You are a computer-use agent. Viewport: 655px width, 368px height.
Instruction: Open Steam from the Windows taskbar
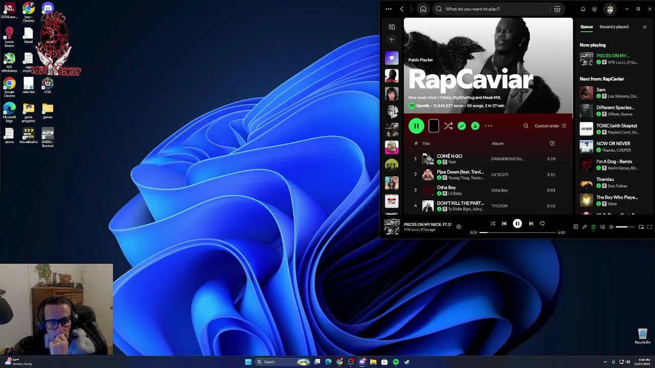[x=407, y=362]
